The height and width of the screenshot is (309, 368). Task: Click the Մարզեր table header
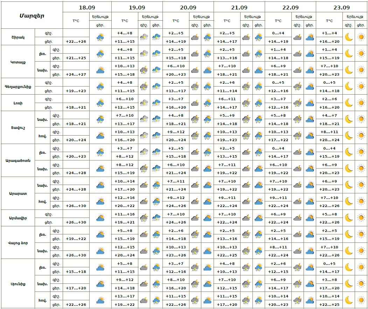[x=32, y=15]
